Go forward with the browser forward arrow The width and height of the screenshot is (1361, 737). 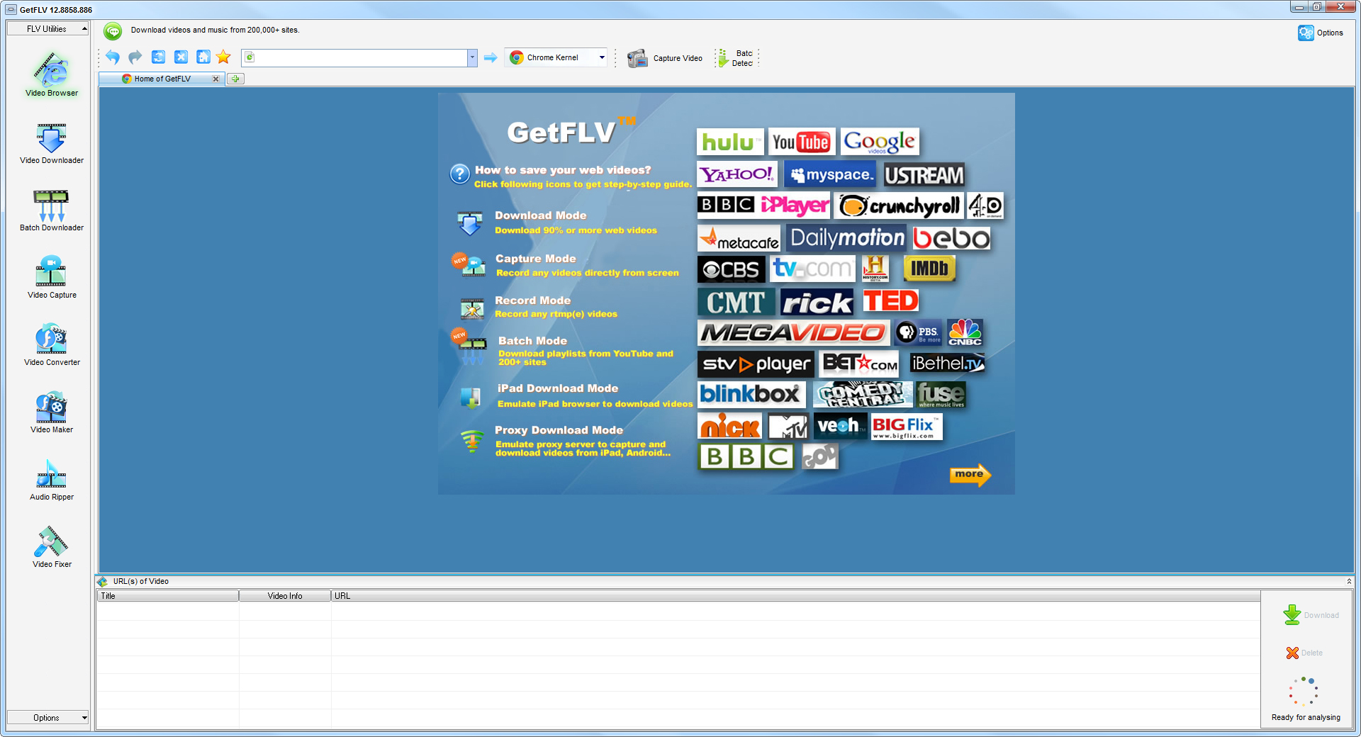point(135,57)
